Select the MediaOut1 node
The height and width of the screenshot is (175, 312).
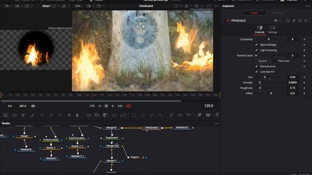pos(182,127)
